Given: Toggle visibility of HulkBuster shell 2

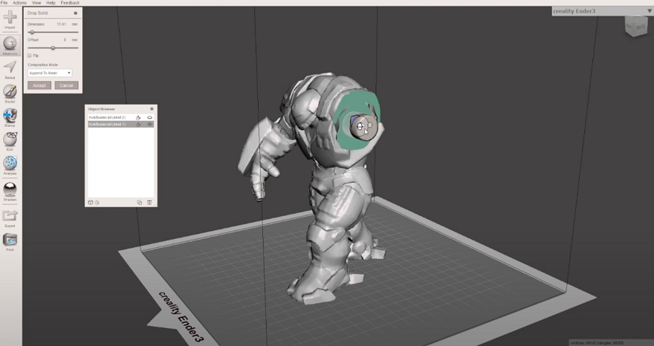Looking at the screenshot, I should [x=149, y=117].
